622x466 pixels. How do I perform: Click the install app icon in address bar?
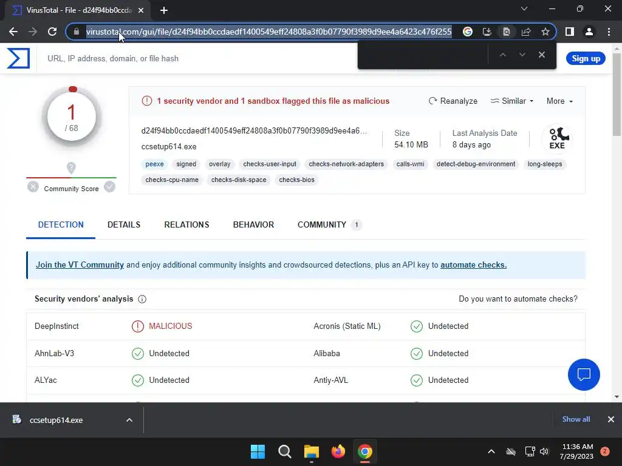coord(487,32)
